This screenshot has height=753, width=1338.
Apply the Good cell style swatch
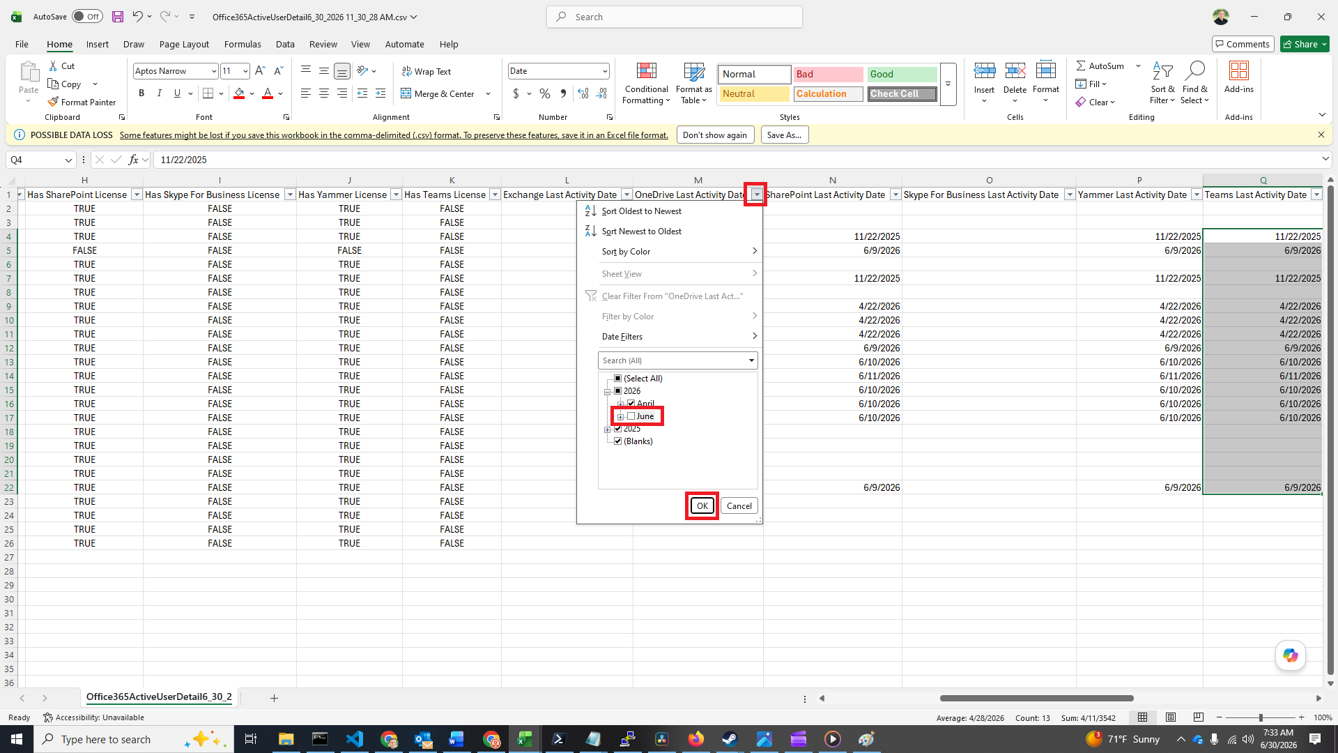902,74
